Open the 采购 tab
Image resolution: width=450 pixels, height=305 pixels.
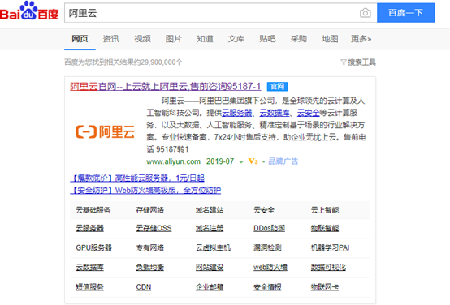point(299,39)
